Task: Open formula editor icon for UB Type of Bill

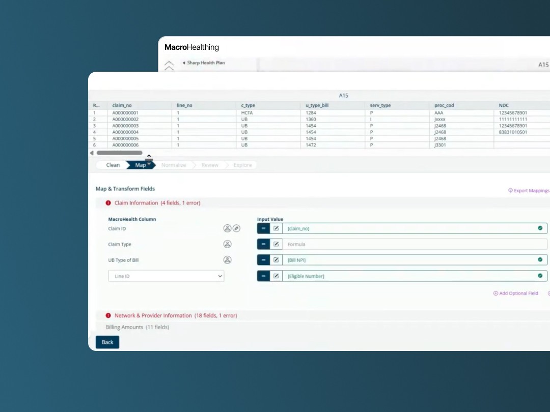Action: [x=276, y=260]
